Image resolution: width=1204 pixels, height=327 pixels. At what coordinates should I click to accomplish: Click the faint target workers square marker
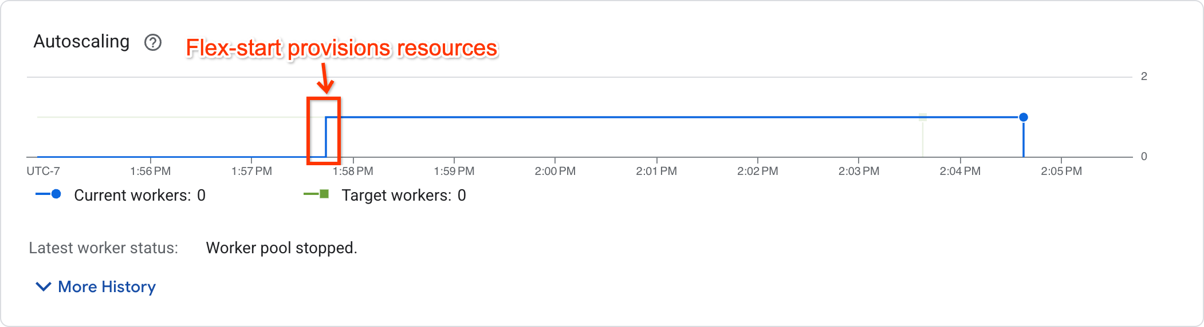click(923, 117)
